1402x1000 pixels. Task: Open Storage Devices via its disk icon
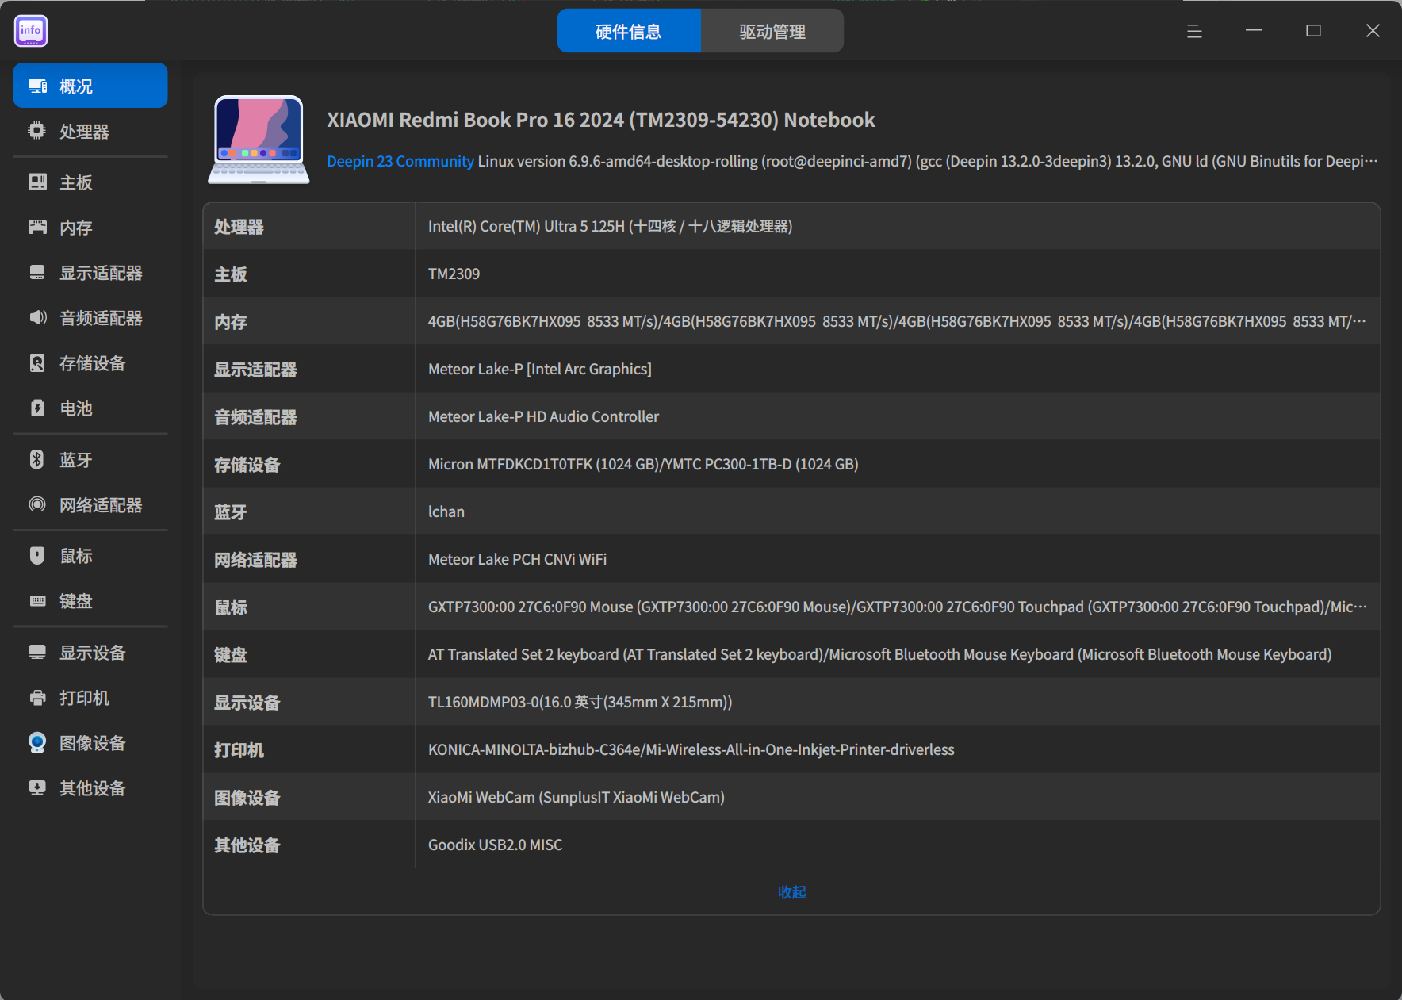coord(37,362)
